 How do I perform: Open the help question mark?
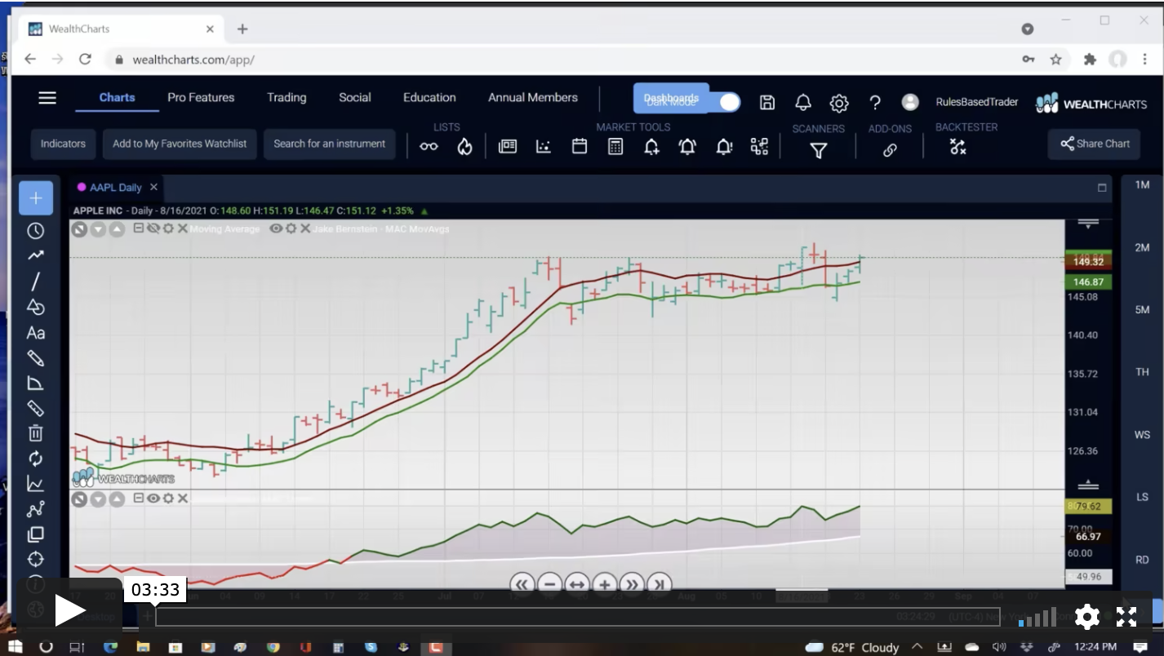click(875, 102)
